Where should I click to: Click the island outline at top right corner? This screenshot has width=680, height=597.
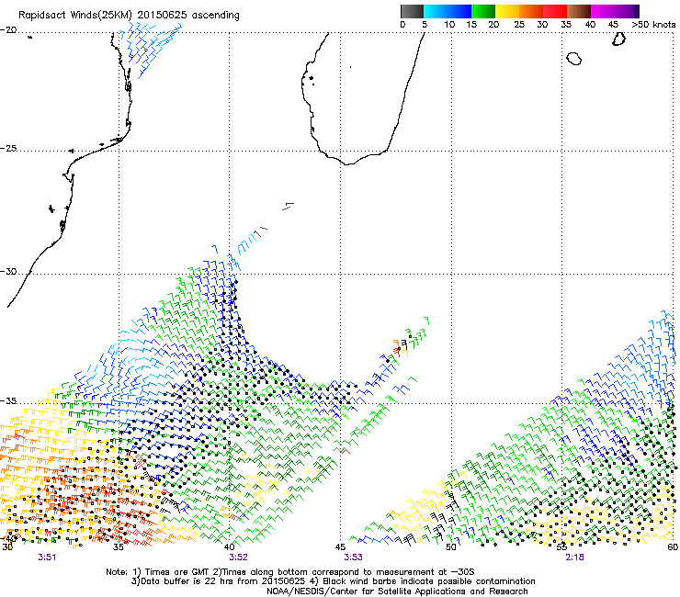tap(618, 39)
